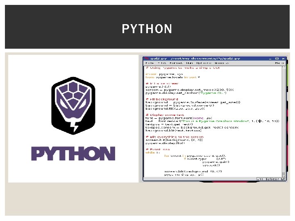Click the 'pygame.init()' code line
The width and height of the screenshot is (295, 221).
tap(158, 87)
